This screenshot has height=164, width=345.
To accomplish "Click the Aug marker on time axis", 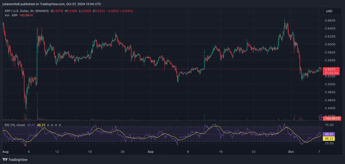I will coord(5,152).
